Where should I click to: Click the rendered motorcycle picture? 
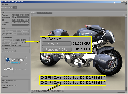(x=78, y=53)
